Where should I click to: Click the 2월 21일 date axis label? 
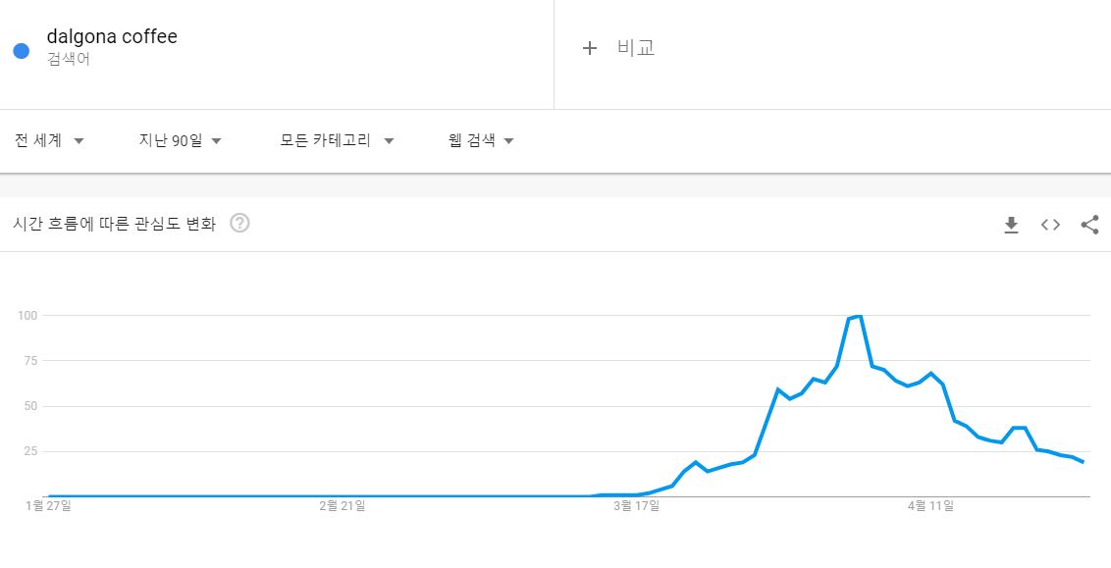coord(343,505)
